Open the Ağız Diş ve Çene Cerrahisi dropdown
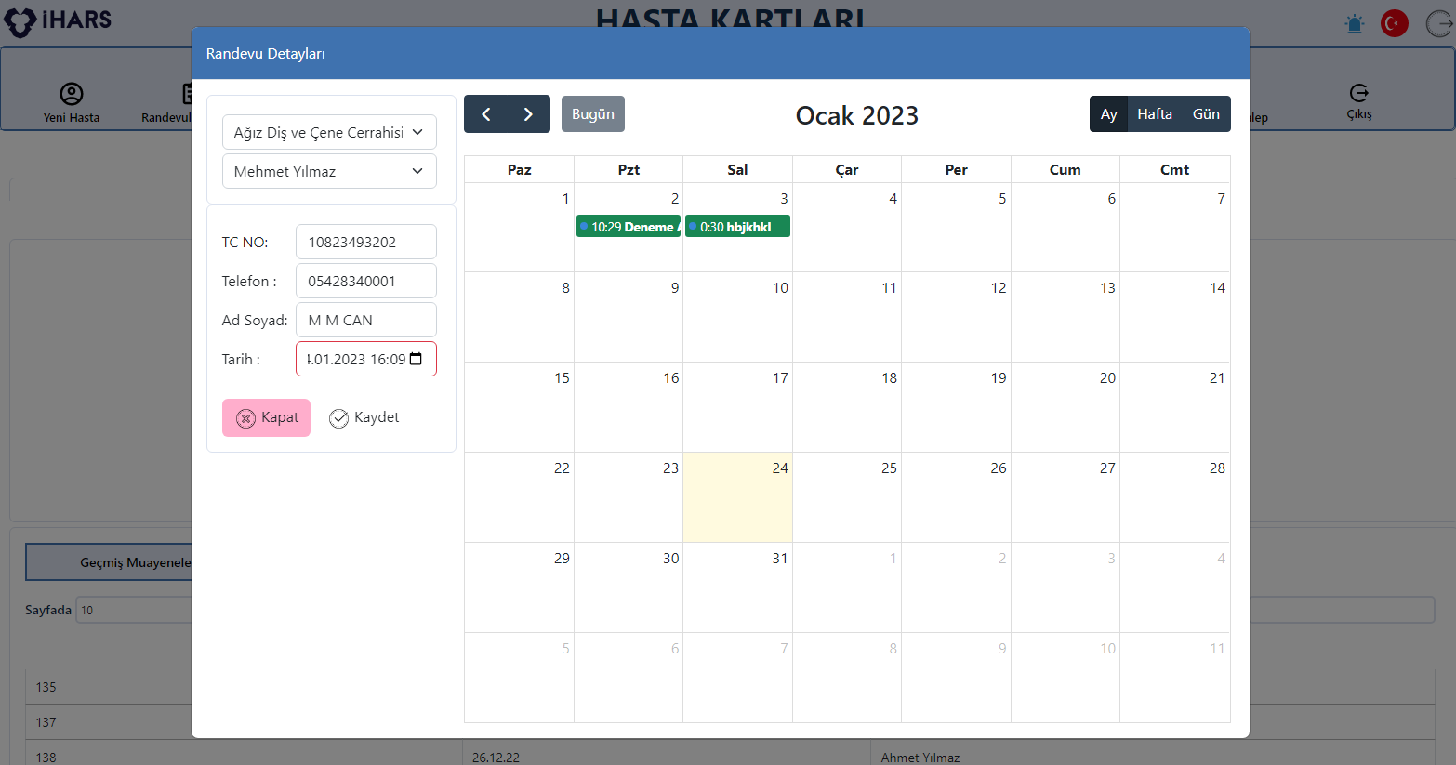This screenshot has width=1456, height=765. [329, 132]
